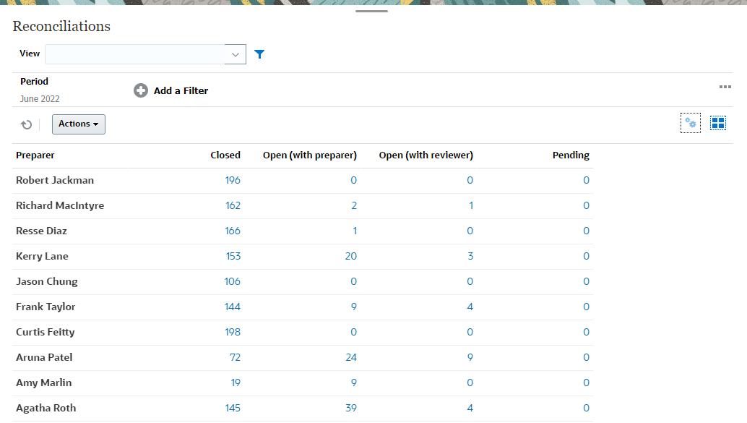Click the Add a Filter plus icon
Viewport: 747px width, 423px height.
[x=141, y=90]
